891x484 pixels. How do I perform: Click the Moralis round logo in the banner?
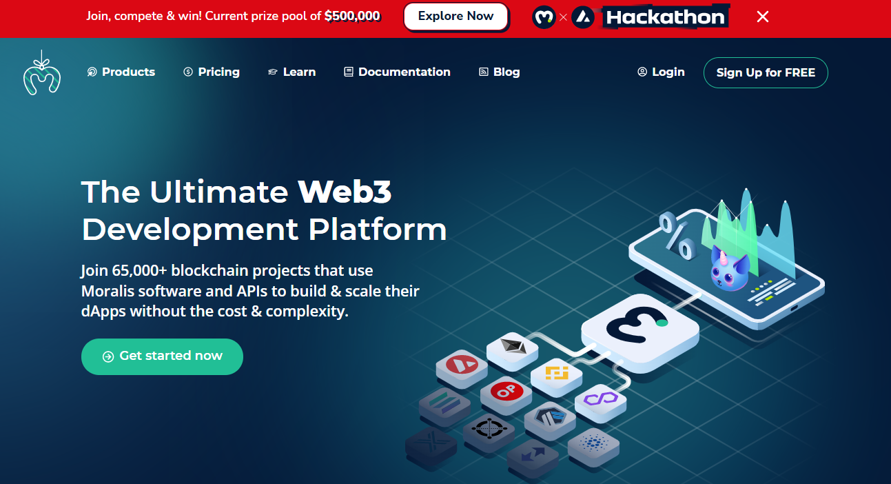544,17
